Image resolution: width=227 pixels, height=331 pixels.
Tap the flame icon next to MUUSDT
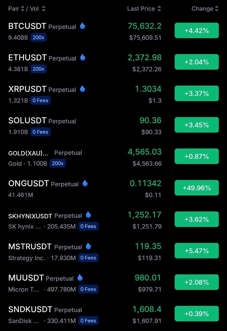[80, 278]
